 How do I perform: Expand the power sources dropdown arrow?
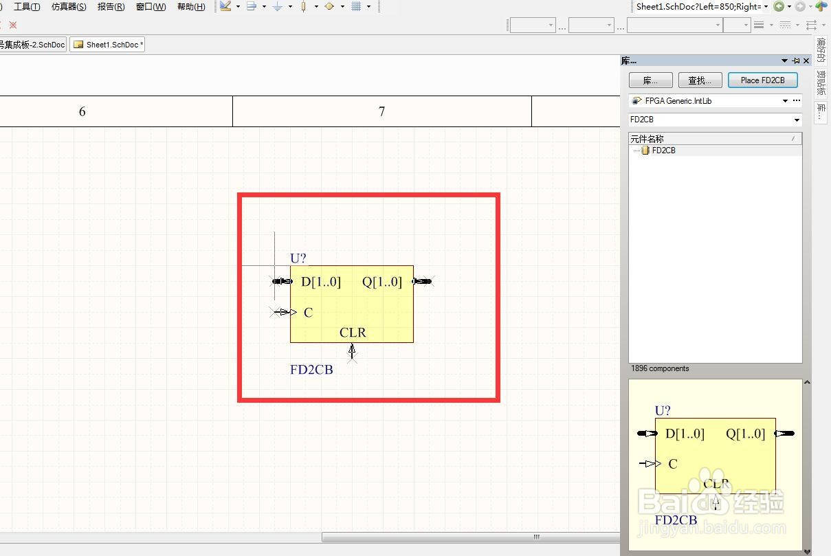(290, 7)
